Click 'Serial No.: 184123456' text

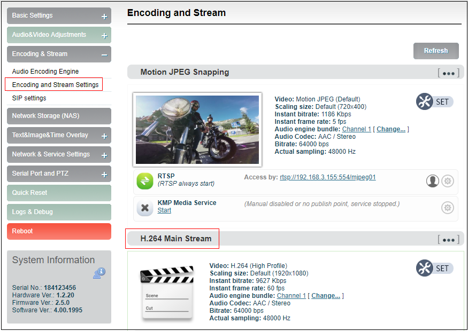pos(44,288)
